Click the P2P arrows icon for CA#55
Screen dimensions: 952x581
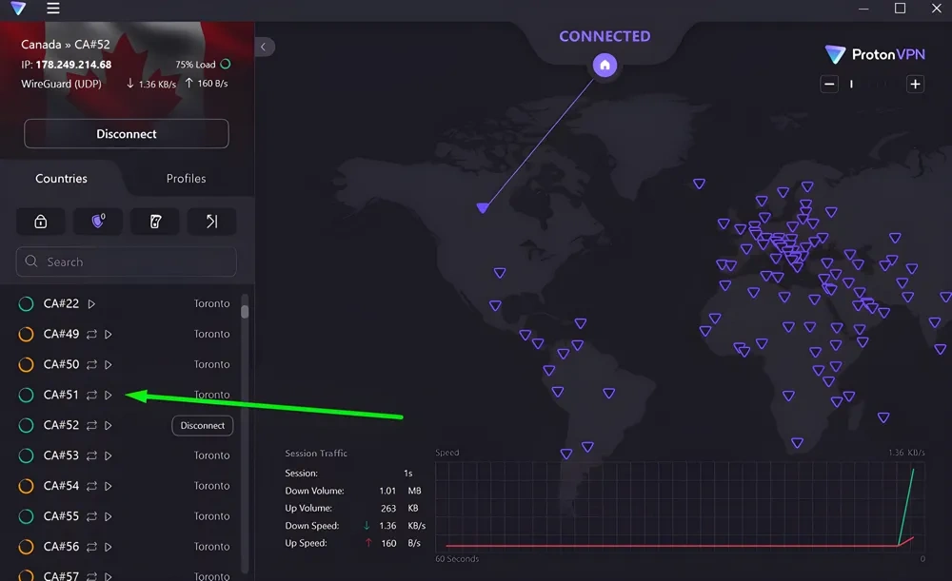pos(91,516)
